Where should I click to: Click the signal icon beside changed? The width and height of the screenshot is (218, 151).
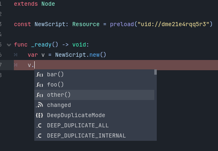click(x=39, y=105)
